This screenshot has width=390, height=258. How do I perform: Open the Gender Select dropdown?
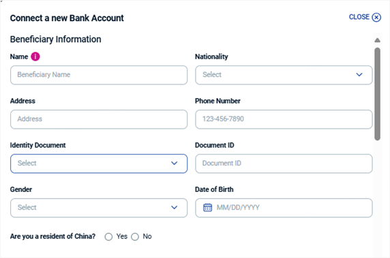pyautogui.click(x=99, y=208)
